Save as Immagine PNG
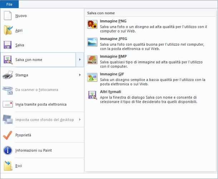 pos(150,26)
